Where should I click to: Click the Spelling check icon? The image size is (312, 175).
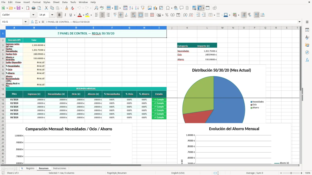point(102,8)
